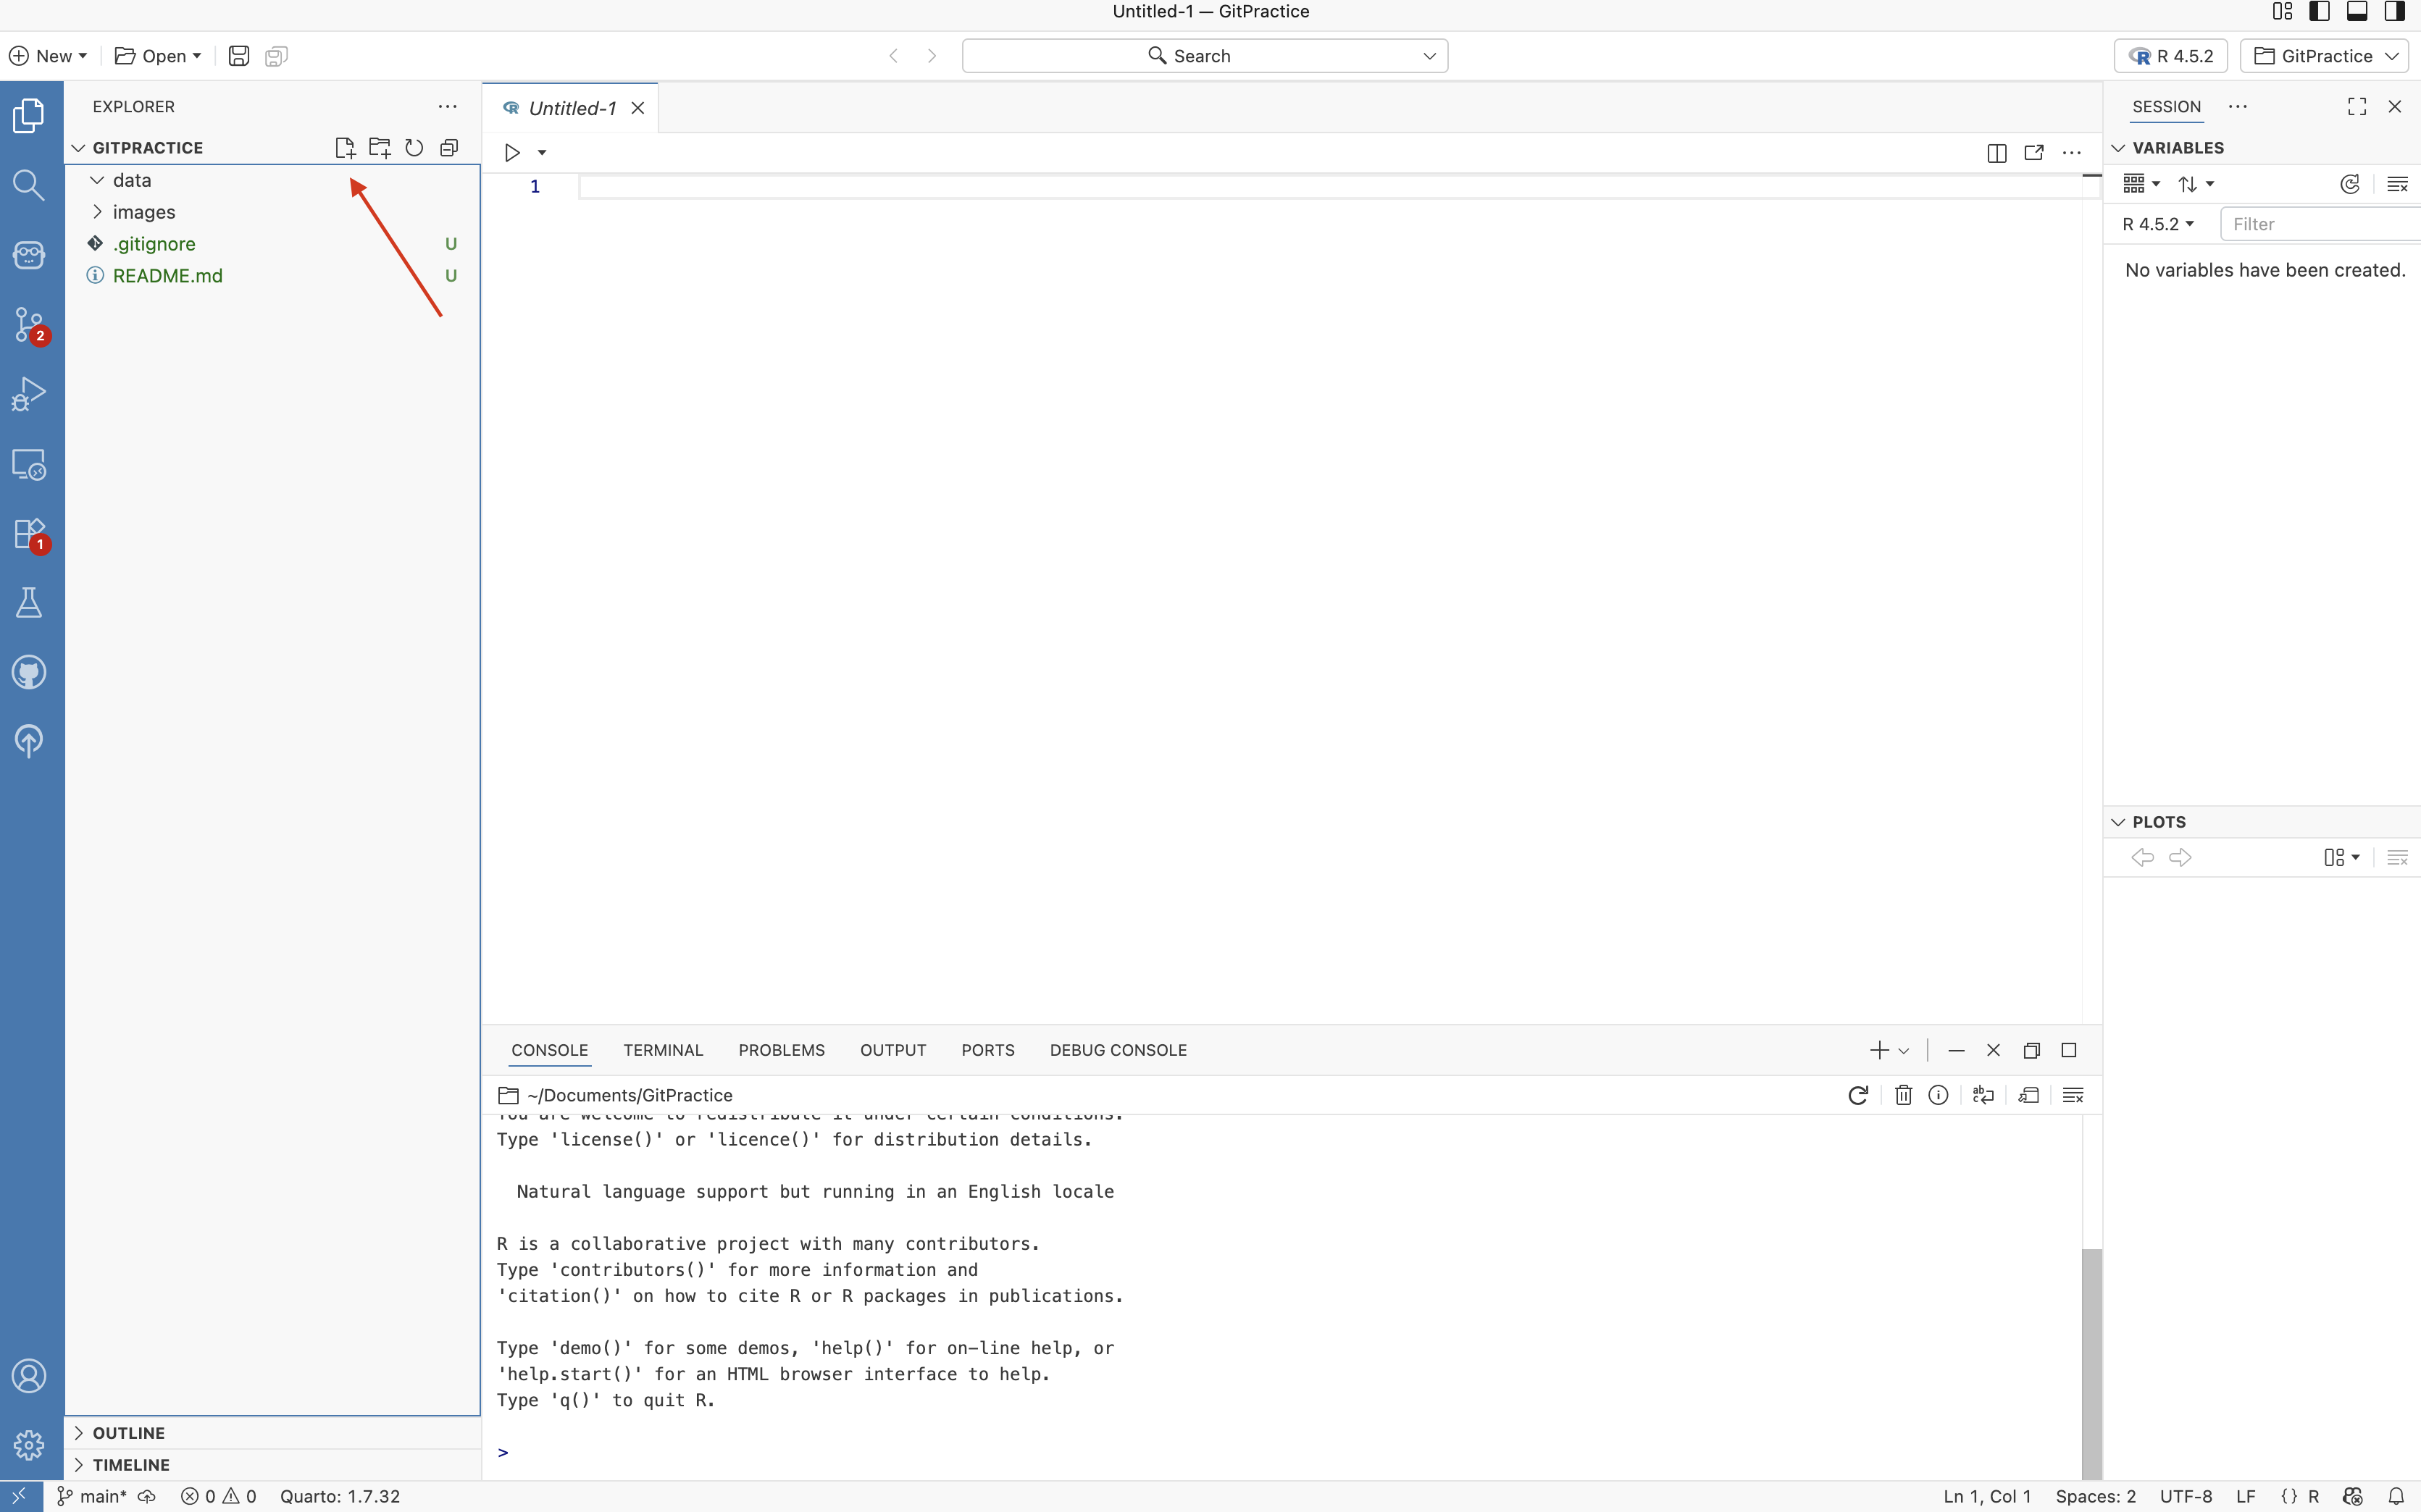Screen dimensions: 2421x1512
Task: Refresh the Explorer file tree
Action: 414,148
